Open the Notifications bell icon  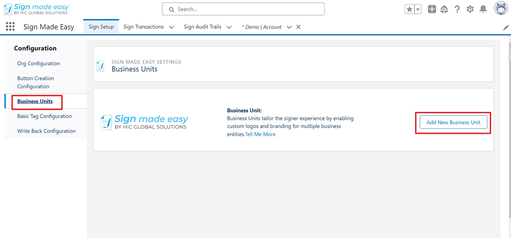click(483, 9)
